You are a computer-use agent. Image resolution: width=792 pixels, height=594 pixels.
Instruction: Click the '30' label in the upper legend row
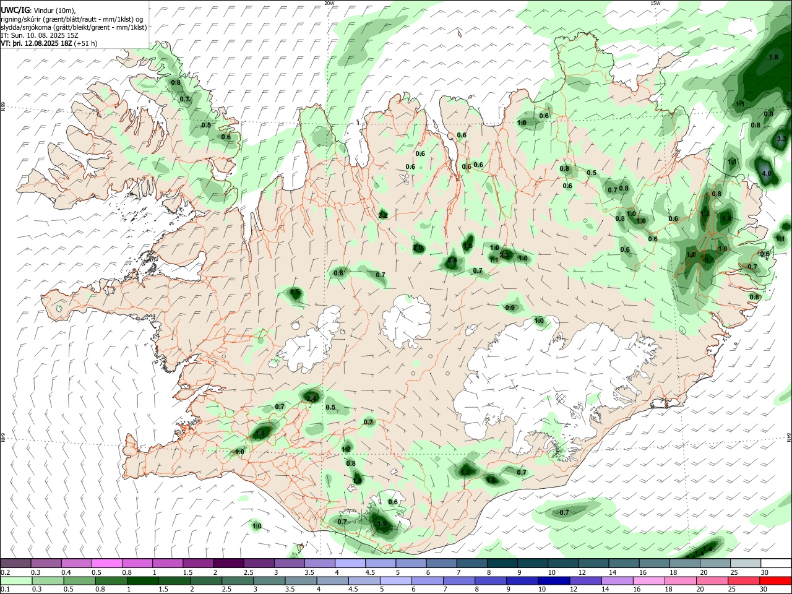click(764, 572)
